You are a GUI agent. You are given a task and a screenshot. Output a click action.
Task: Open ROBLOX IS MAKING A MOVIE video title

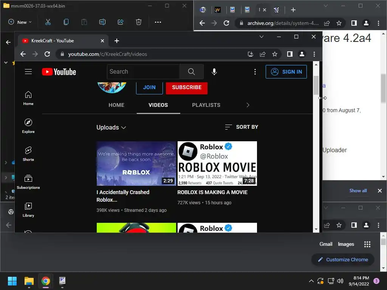(x=212, y=192)
